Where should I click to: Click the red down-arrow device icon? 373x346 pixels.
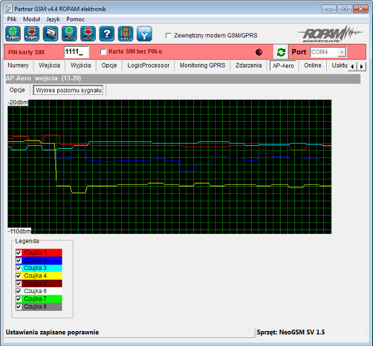(x=88, y=33)
